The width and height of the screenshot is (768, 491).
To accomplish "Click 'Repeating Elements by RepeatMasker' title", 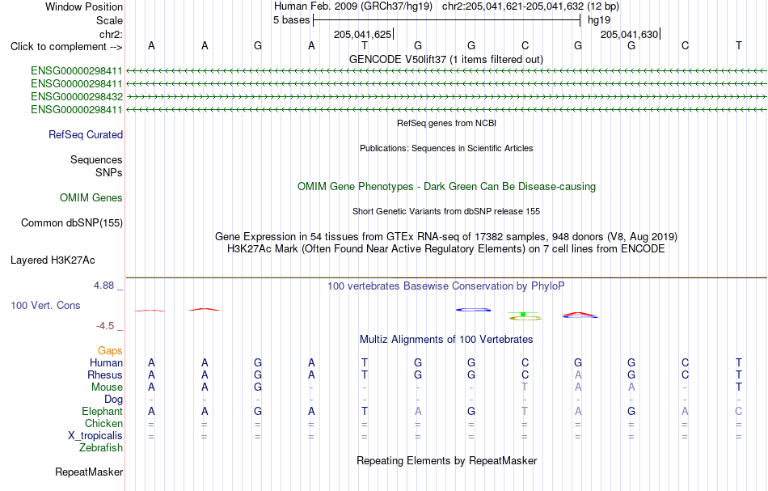I will click(x=446, y=461).
